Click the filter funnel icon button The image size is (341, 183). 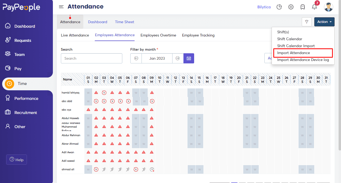pyautogui.click(x=307, y=22)
